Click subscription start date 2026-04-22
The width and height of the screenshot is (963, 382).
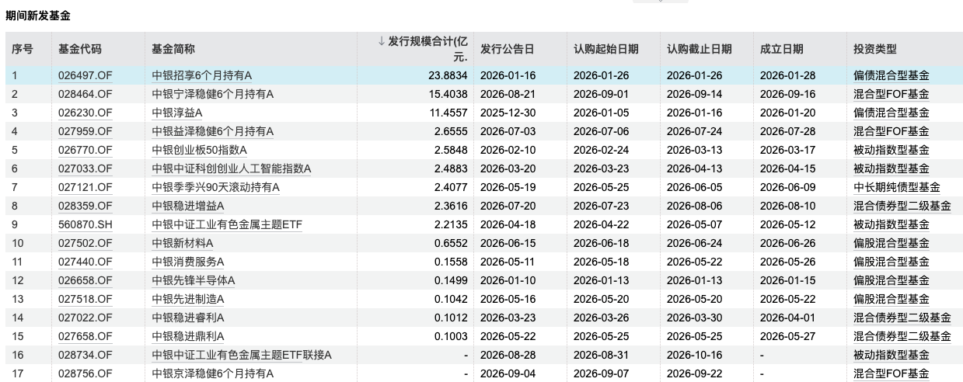coord(601,224)
